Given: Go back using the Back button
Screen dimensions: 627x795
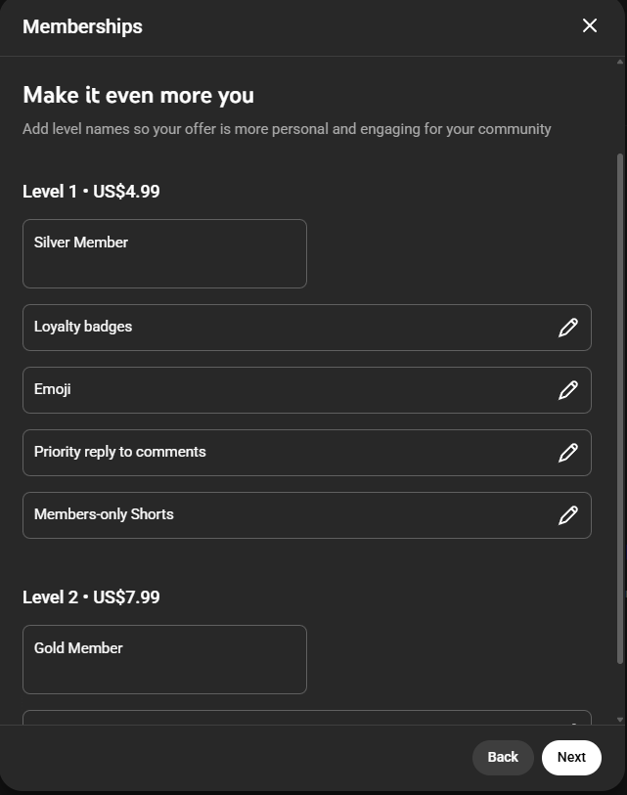Looking at the screenshot, I should click(503, 757).
